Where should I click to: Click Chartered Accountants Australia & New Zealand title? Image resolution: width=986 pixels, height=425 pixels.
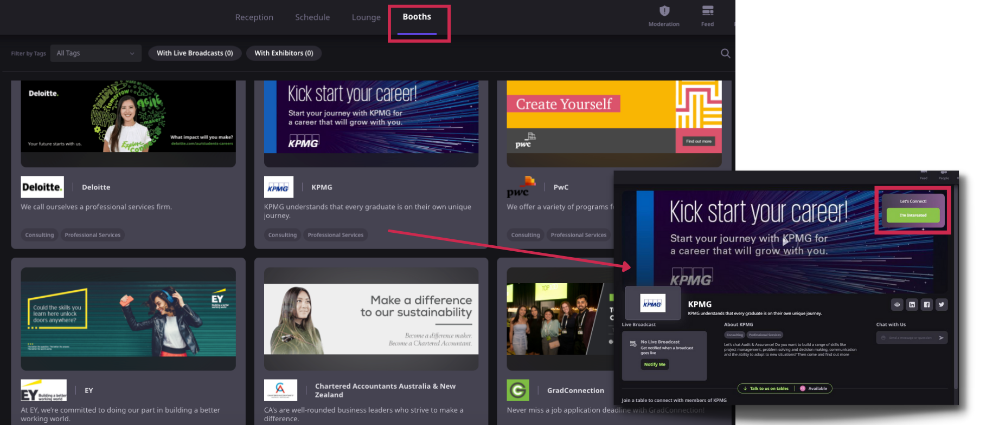[x=385, y=390]
